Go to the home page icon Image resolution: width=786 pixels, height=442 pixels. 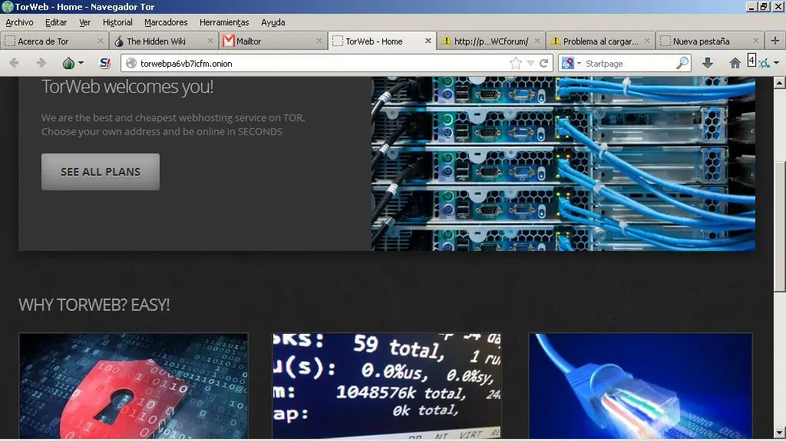point(735,63)
